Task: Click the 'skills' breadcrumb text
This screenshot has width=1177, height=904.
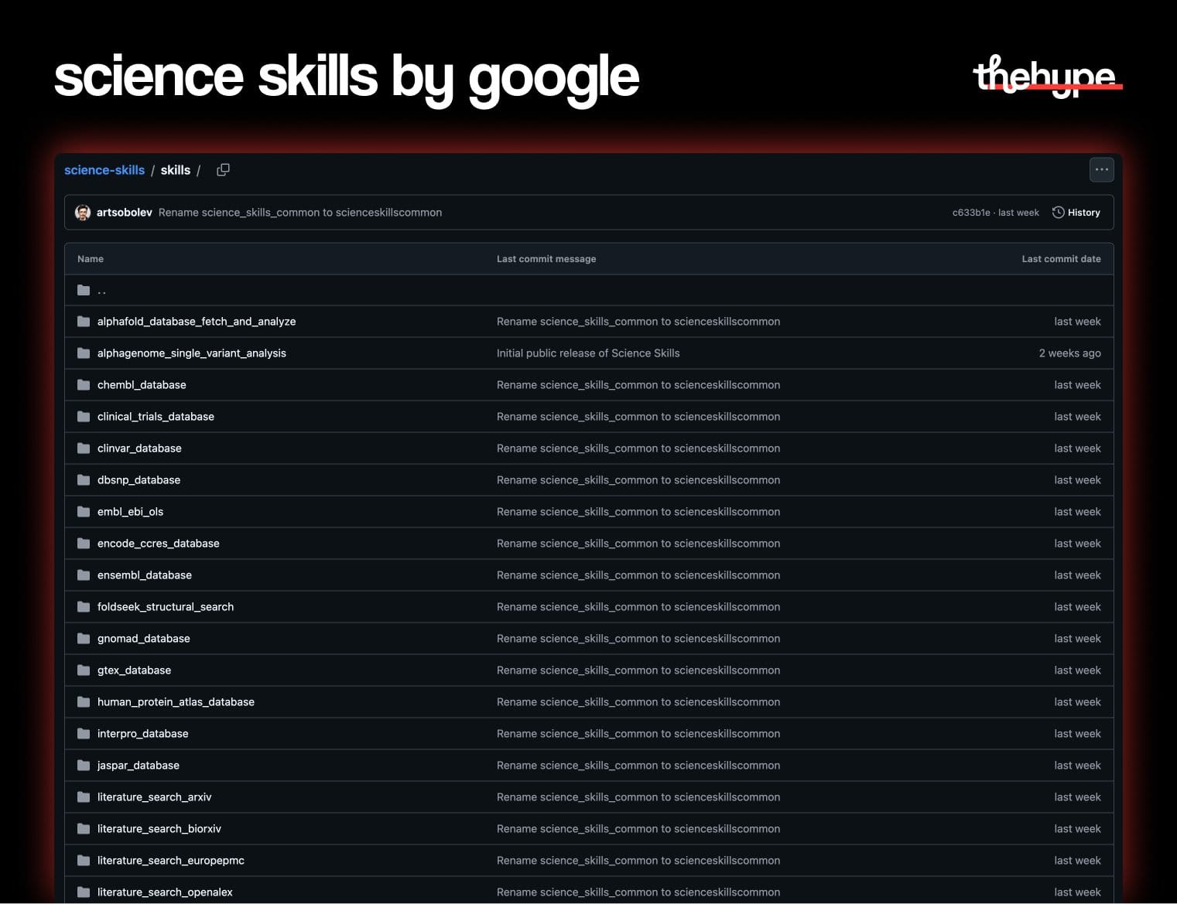Action: pos(176,170)
